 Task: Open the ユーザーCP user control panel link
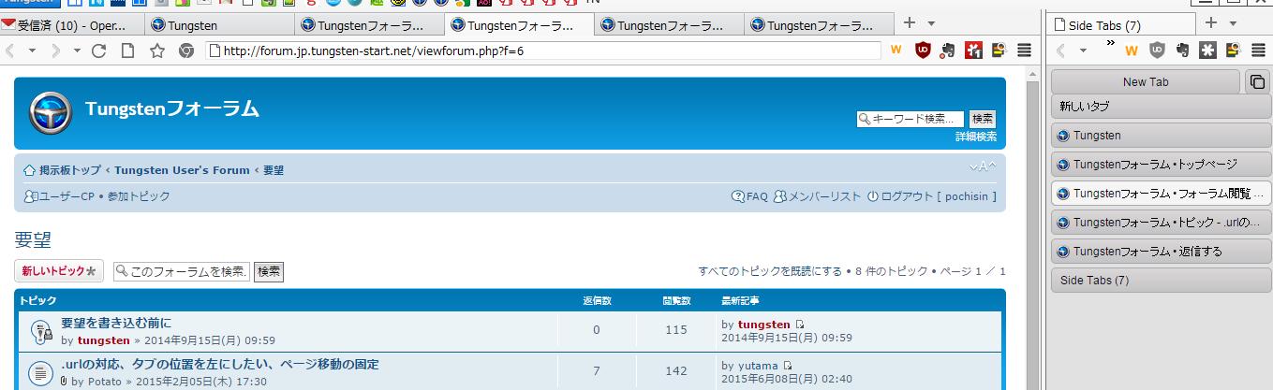point(60,196)
